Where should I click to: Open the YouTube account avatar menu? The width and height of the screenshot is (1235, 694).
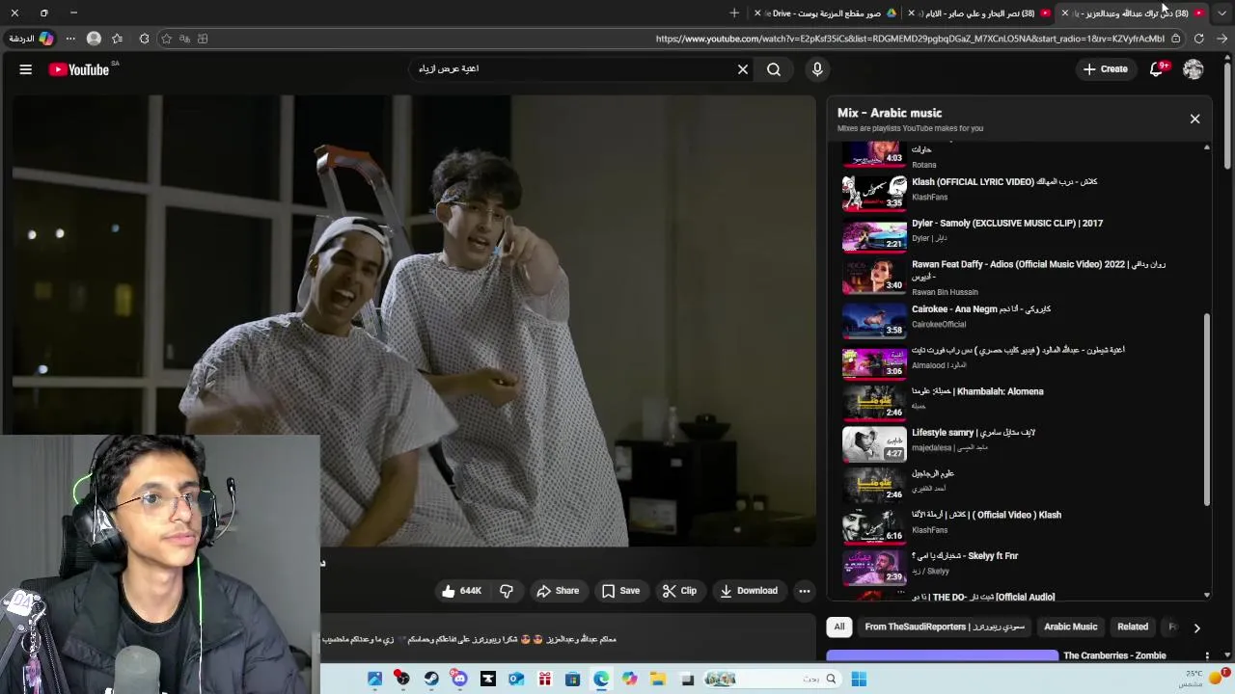1194,69
